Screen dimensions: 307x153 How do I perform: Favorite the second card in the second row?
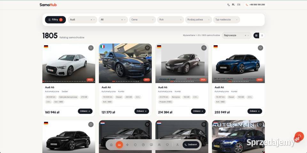[x=147, y=125]
